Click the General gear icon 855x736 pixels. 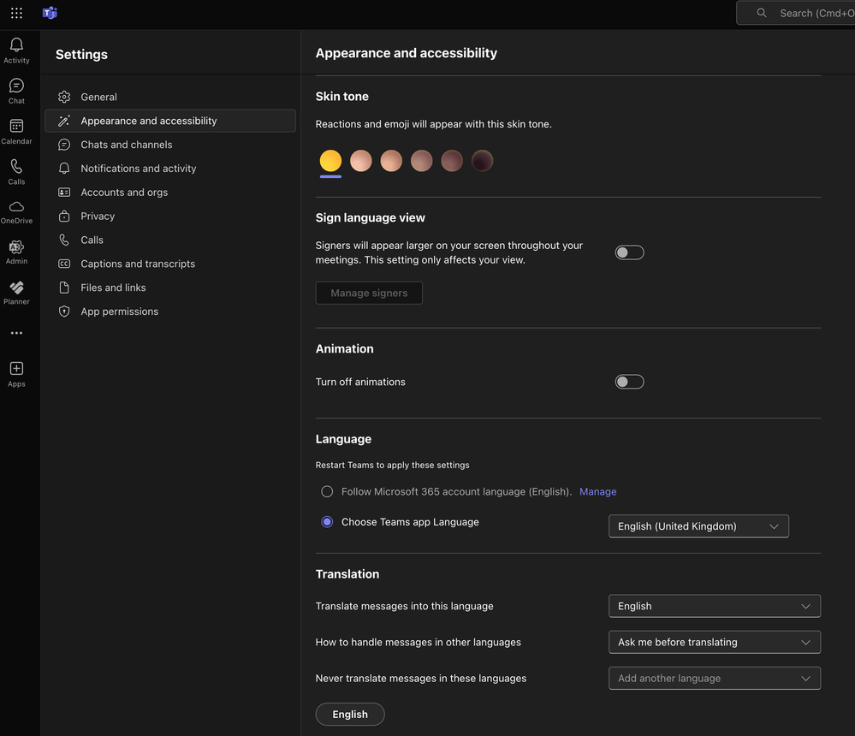pos(64,97)
